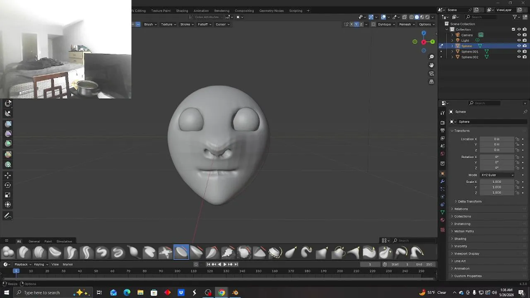Open the Modifiers wrench properties tab
This screenshot has height=298, width=530.
442,181
